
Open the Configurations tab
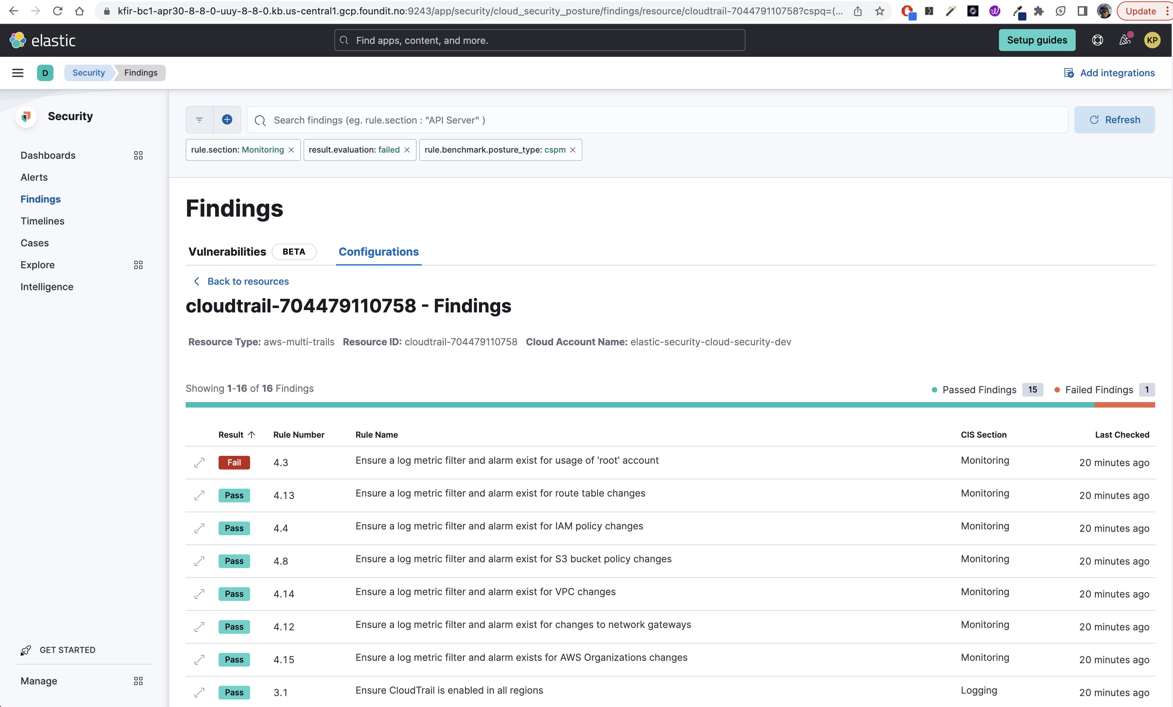378,252
